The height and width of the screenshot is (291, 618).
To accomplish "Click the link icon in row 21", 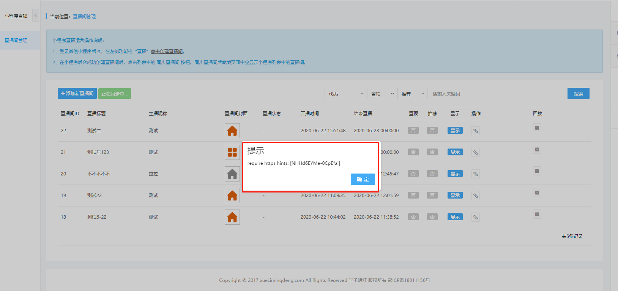I will point(475,152).
